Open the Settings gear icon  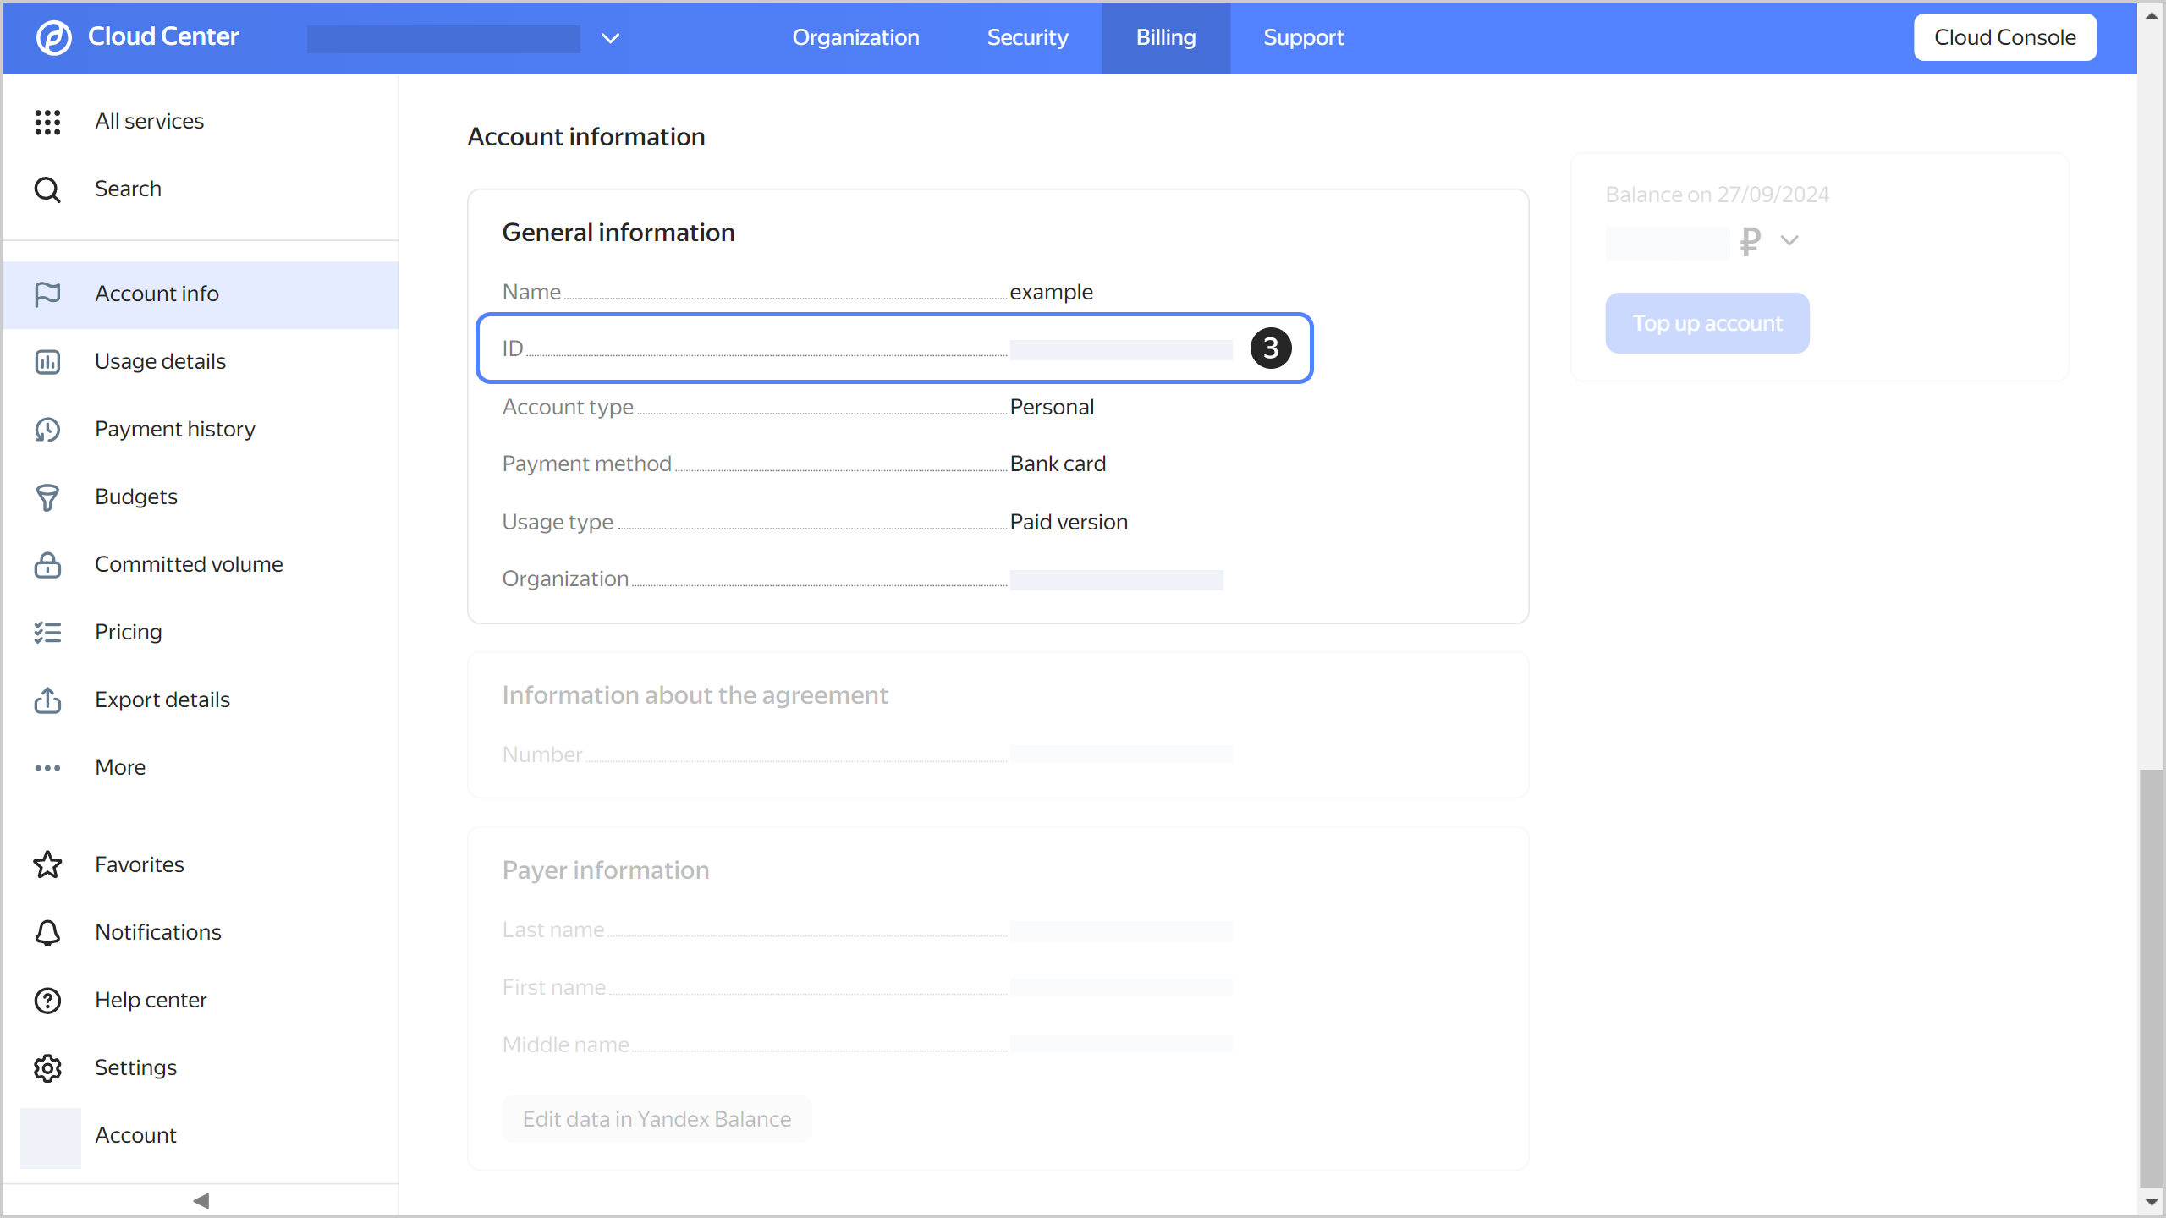pyautogui.click(x=47, y=1068)
